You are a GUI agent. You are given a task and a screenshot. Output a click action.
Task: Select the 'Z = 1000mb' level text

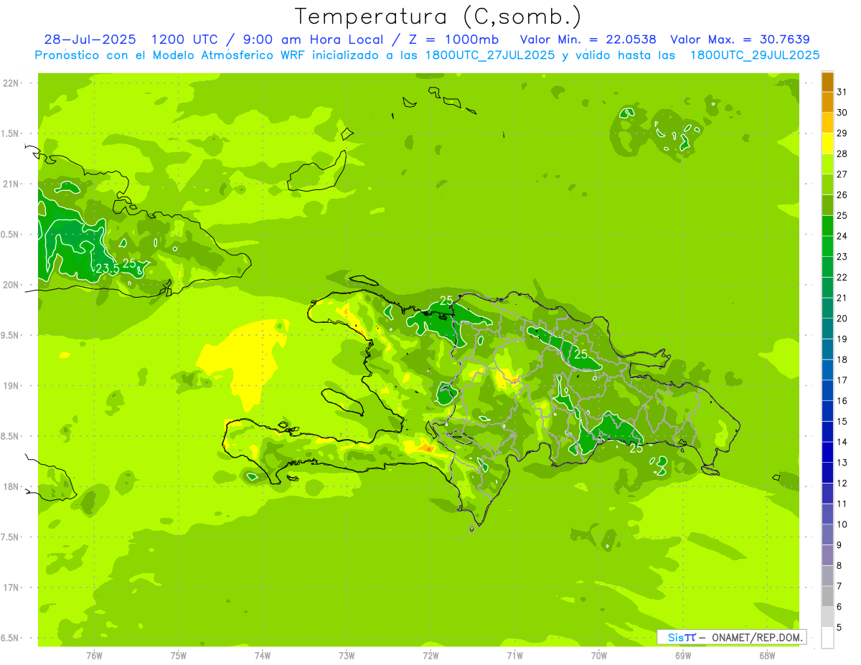[x=452, y=39]
